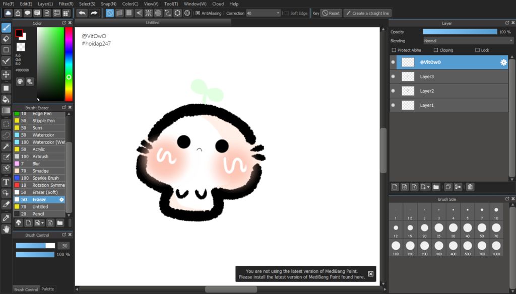Viewport: 516px width, 294px height.
Task: Enable the vanishing point snap guide
Action: (x=139, y=13)
